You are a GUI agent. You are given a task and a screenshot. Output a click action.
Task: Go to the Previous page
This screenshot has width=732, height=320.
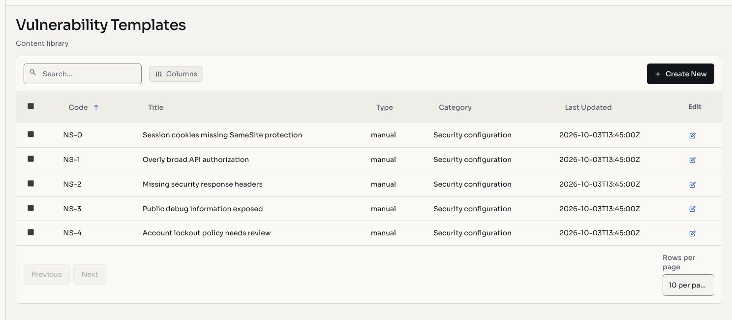(x=47, y=274)
